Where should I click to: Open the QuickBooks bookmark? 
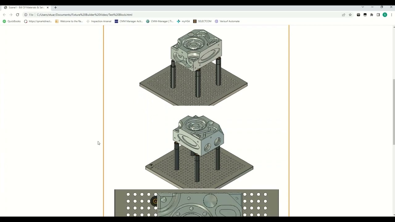pyautogui.click(x=12, y=21)
